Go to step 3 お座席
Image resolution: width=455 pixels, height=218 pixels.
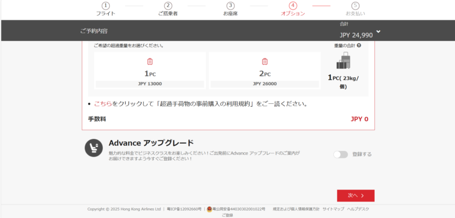pos(230,9)
